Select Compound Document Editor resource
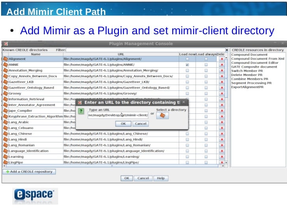 (255, 63)
